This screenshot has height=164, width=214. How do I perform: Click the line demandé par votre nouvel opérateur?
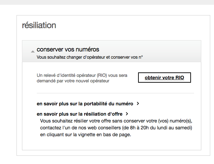pos(73,81)
